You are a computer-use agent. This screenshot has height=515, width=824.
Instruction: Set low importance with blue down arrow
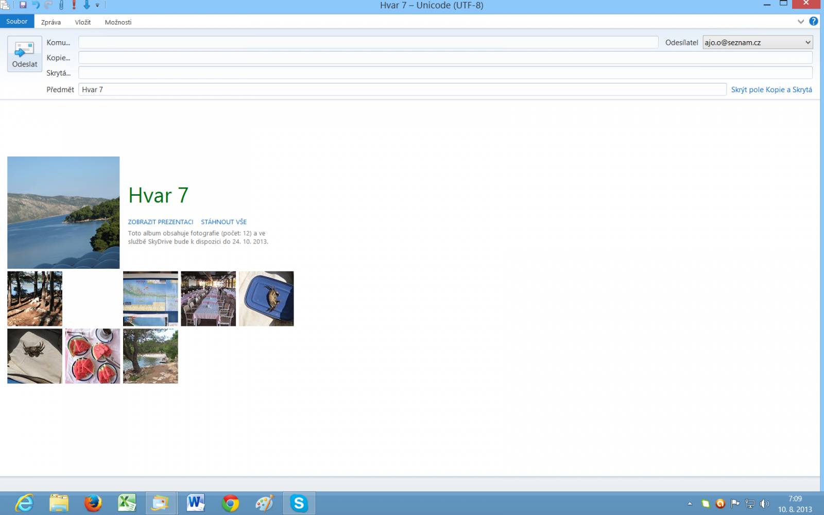click(x=87, y=5)
